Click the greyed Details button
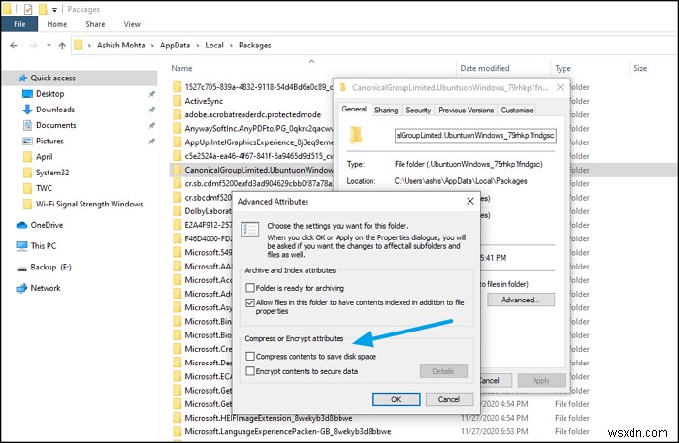The width and height of the screenshot is (679, 443). coord(443,371)
